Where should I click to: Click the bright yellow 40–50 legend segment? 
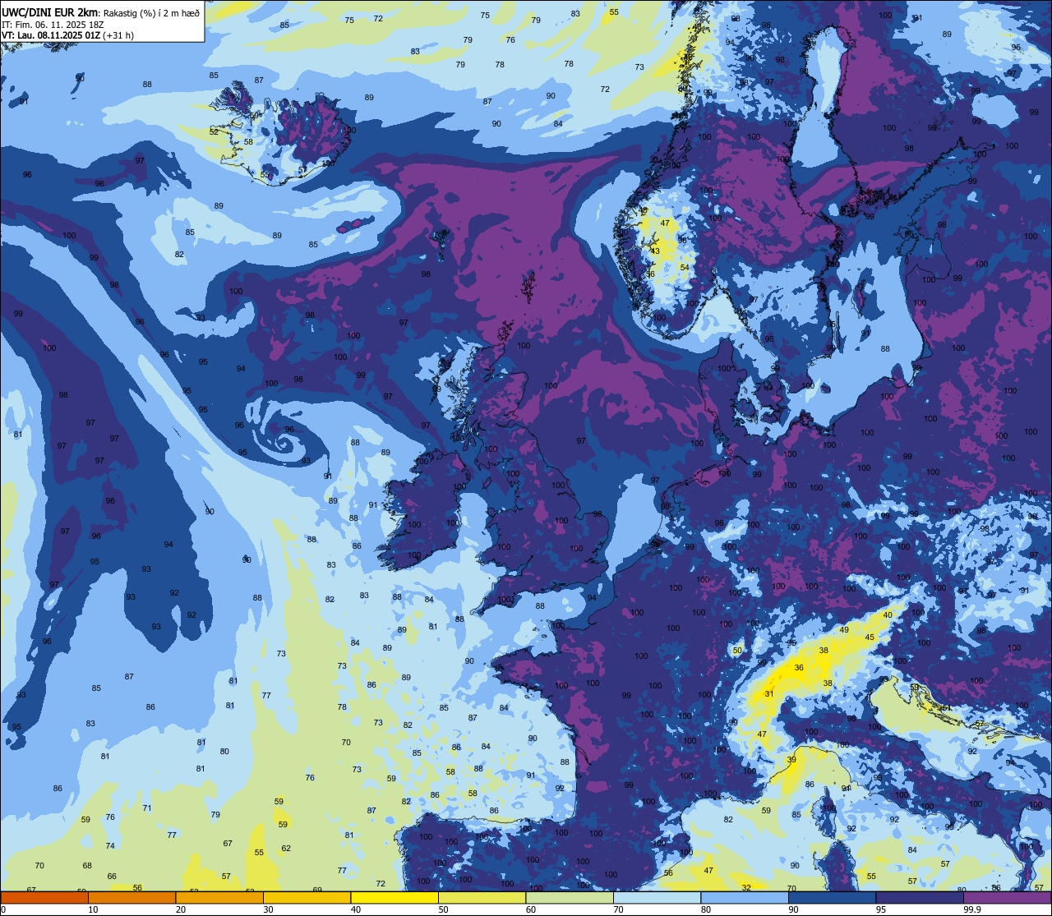click(x=394, y=897)
